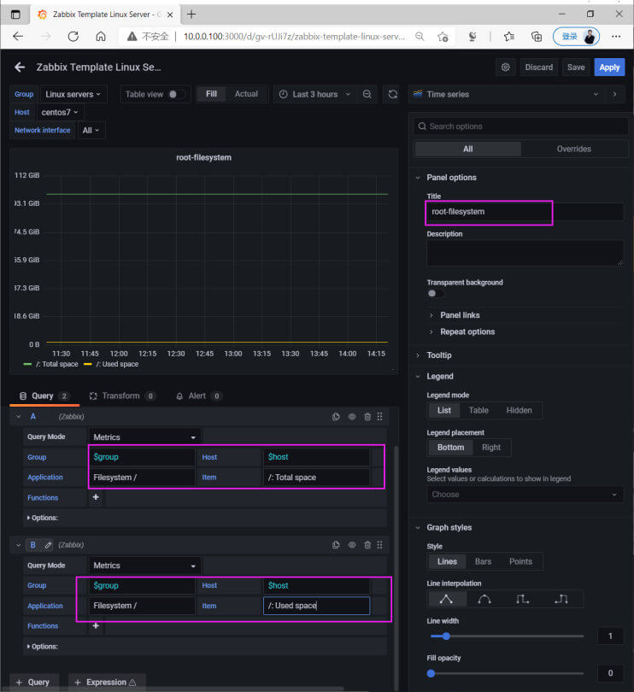Screen dimensions: 634x692
Task: Add page to browser favorites
Action: (x=443, y=37)
